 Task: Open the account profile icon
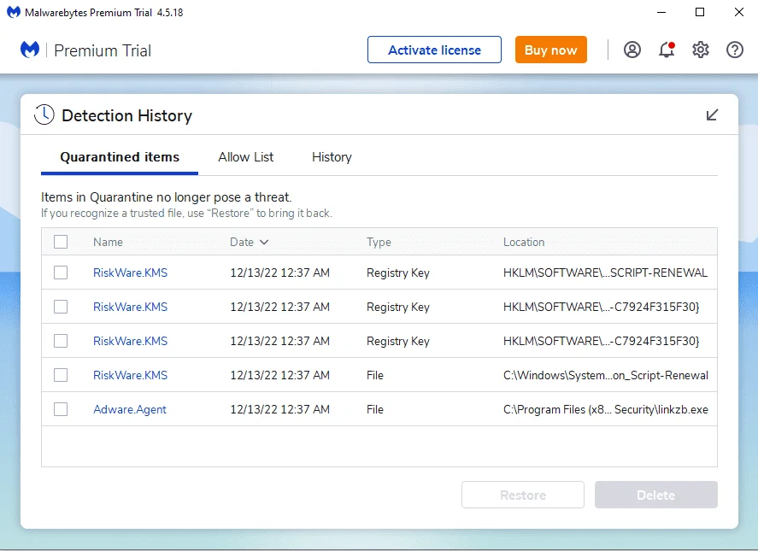click(x=632, y=50)
